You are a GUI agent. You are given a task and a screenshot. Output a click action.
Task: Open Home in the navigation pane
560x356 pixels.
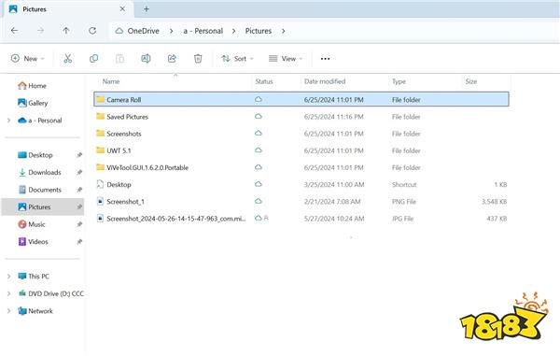coord(32,86)
